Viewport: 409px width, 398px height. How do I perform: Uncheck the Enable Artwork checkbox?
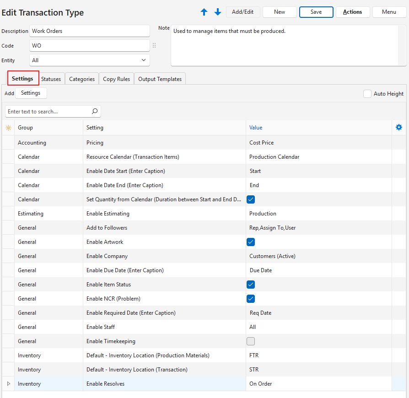(x=251, y=242)
